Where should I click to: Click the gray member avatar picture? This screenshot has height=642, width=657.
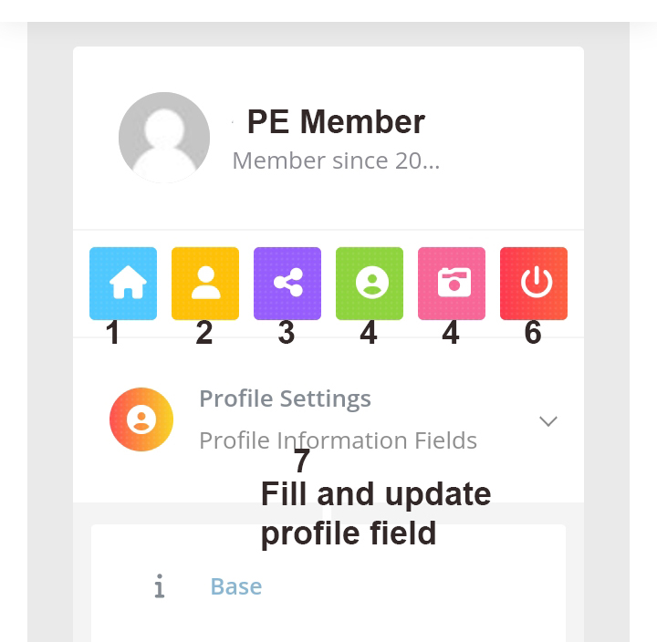164,138
